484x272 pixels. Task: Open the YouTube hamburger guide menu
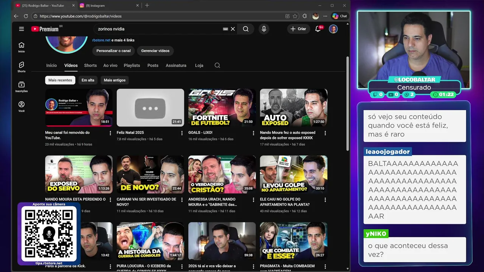point(22,29)
